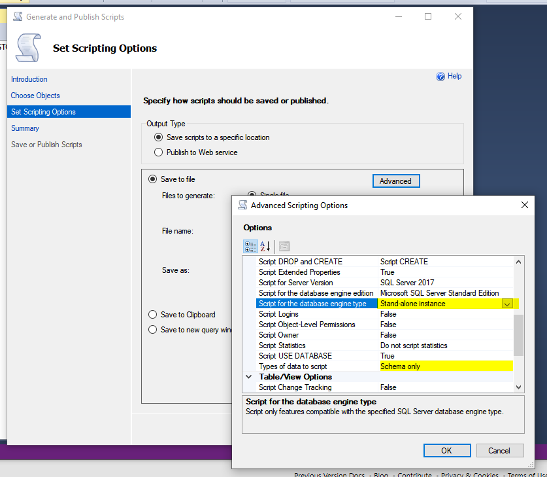Click the Advanced button
547x477 pixels.
tap(395, 181)
